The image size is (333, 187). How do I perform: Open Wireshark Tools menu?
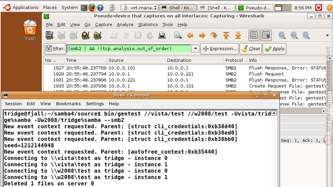168,25
